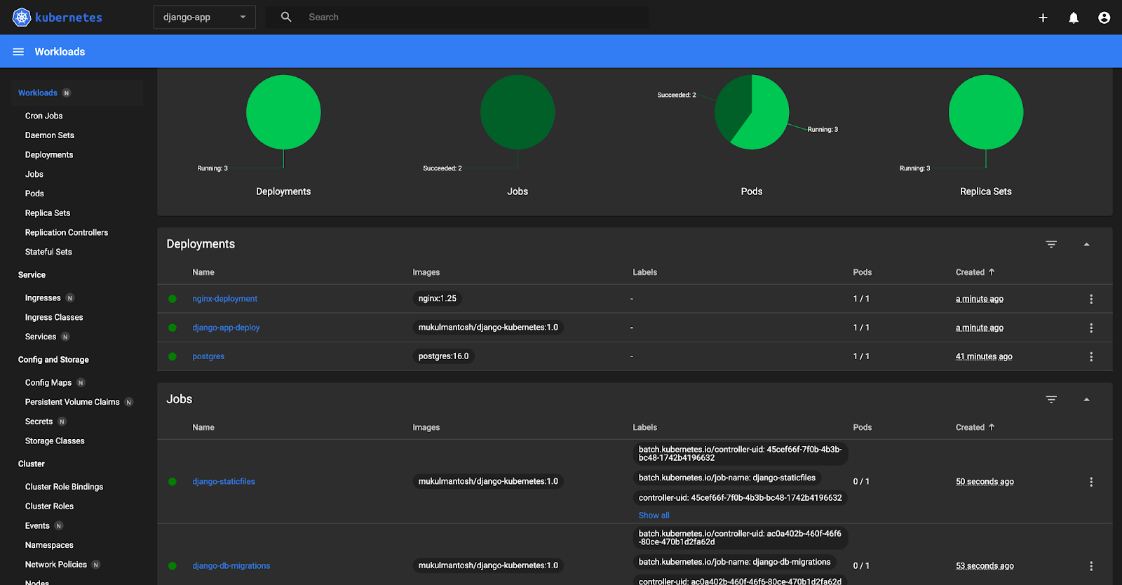Click the Pods pie chart
The image size is (1122, 585).
752,112
